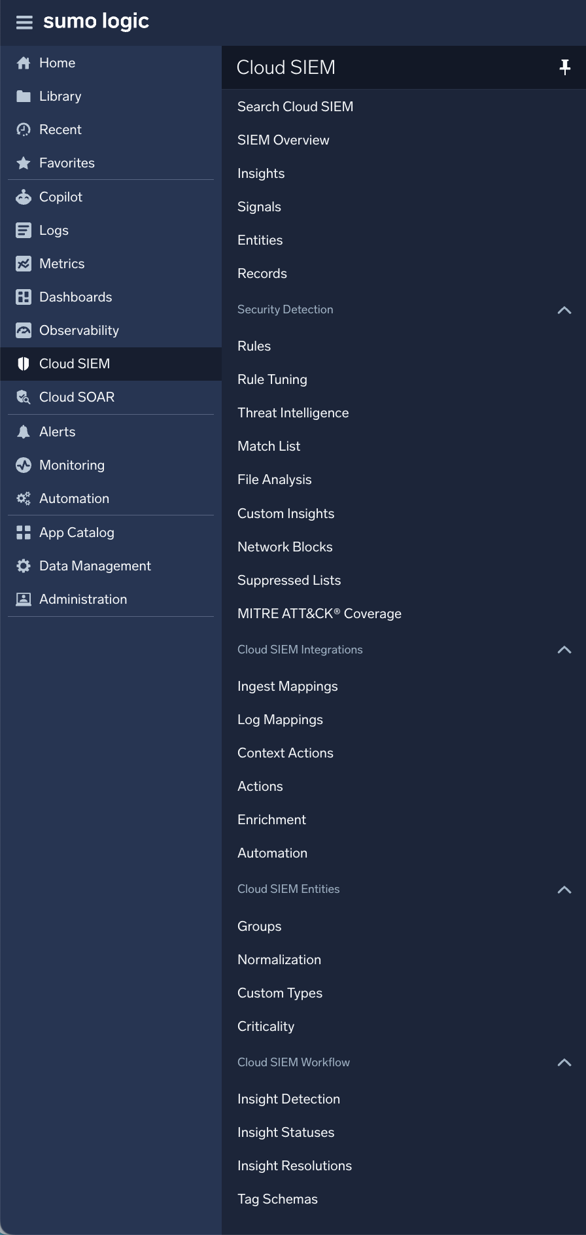Open the Search Cloud SIEM link
This screenshot has width=586, height=1235.
pos(295,107)
